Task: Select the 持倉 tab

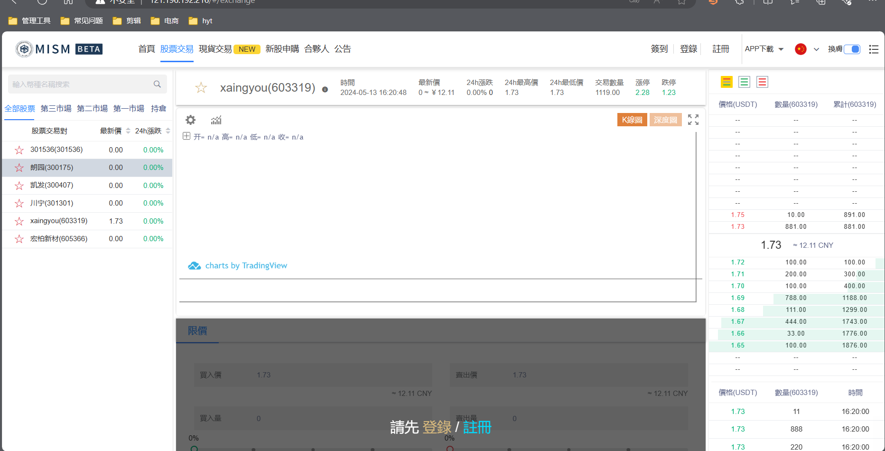Action: point(158,109)
